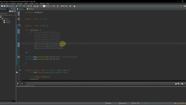Toggle Link with Editor in Package Explorer
Image resolution: width=186 pixels, height=105 pixels.
pos(12,11)
